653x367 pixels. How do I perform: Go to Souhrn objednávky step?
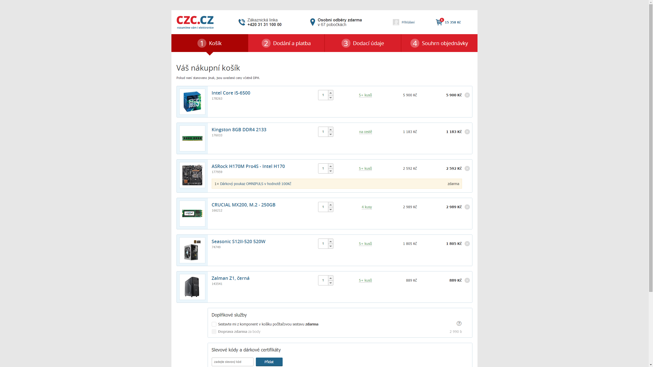tap(439, 43)
